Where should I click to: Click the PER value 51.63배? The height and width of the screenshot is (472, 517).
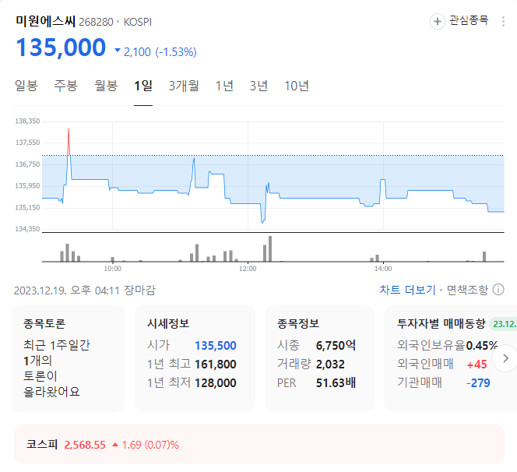click(x=336, y=383)
